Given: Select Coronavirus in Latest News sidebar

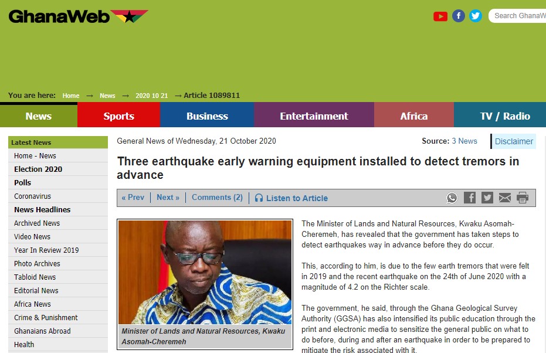Looking at the screenshot, I should pos(58,196).
